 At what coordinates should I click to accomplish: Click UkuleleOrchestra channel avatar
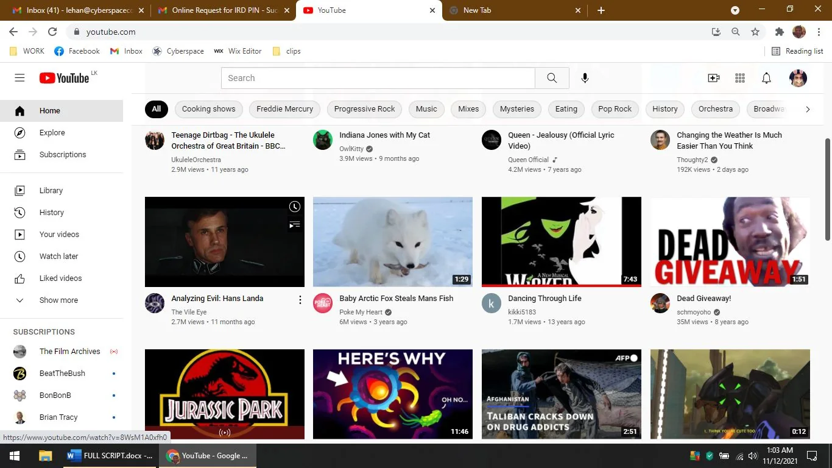tap(155, 140)
